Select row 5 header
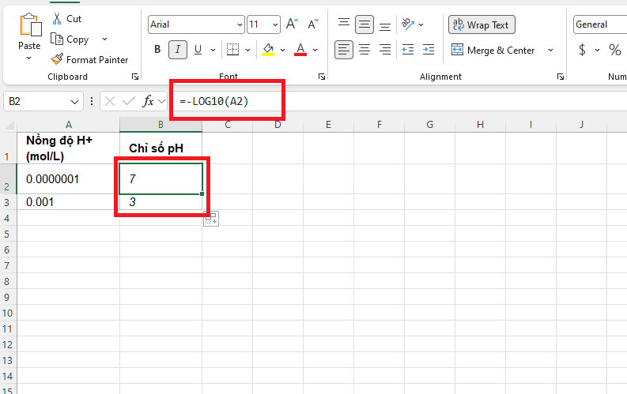Viewport: 627px width, 394px height. pos(7,234)
